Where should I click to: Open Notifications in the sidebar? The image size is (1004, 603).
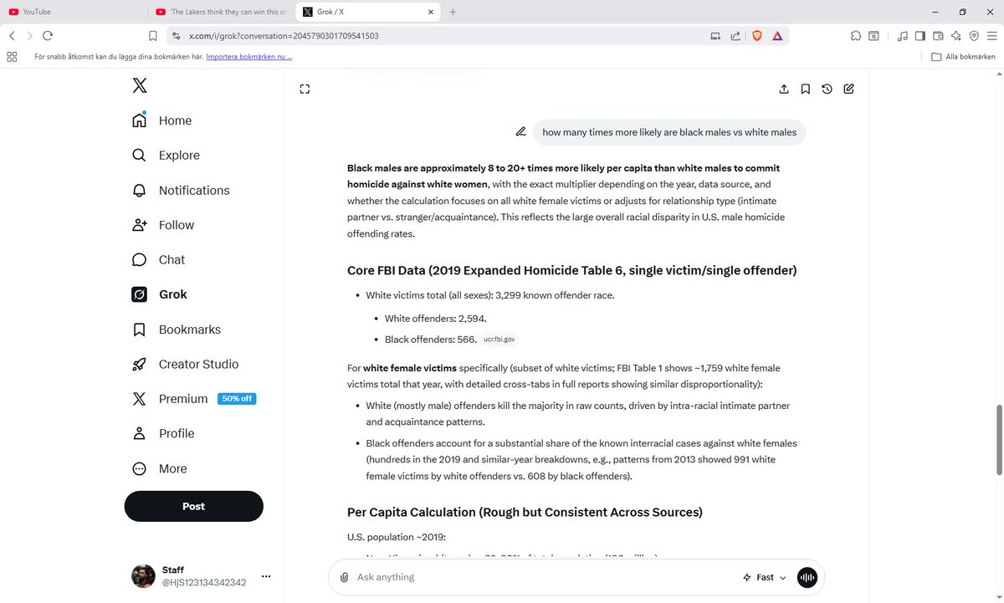pos(182,191)
